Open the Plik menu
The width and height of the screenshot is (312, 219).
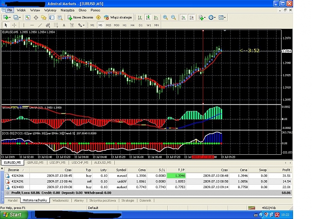click(x=10, y=10)
